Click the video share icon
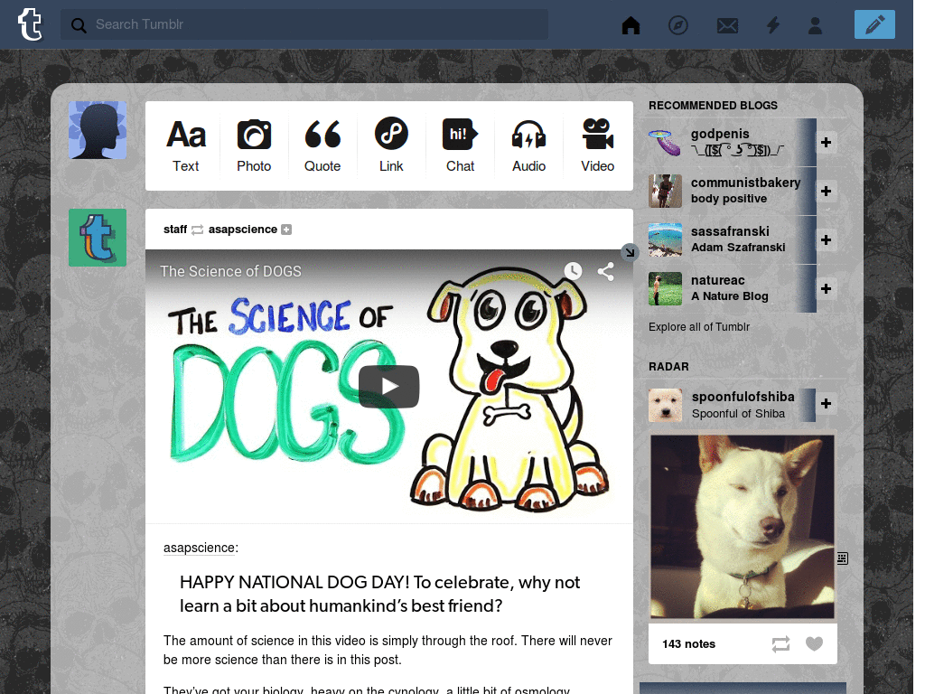This screenshot has width=925, height=694. coord(606,271)
